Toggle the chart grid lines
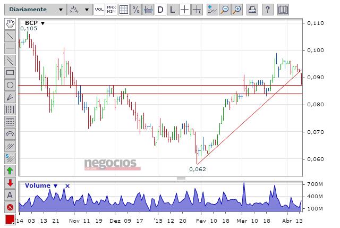This screenshot has height=228, width=340. [124, 10]
